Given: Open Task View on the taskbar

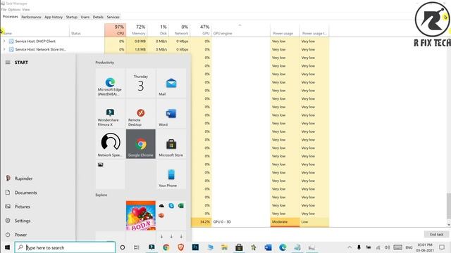Looking at the screenshot, I should click(137, 247).
